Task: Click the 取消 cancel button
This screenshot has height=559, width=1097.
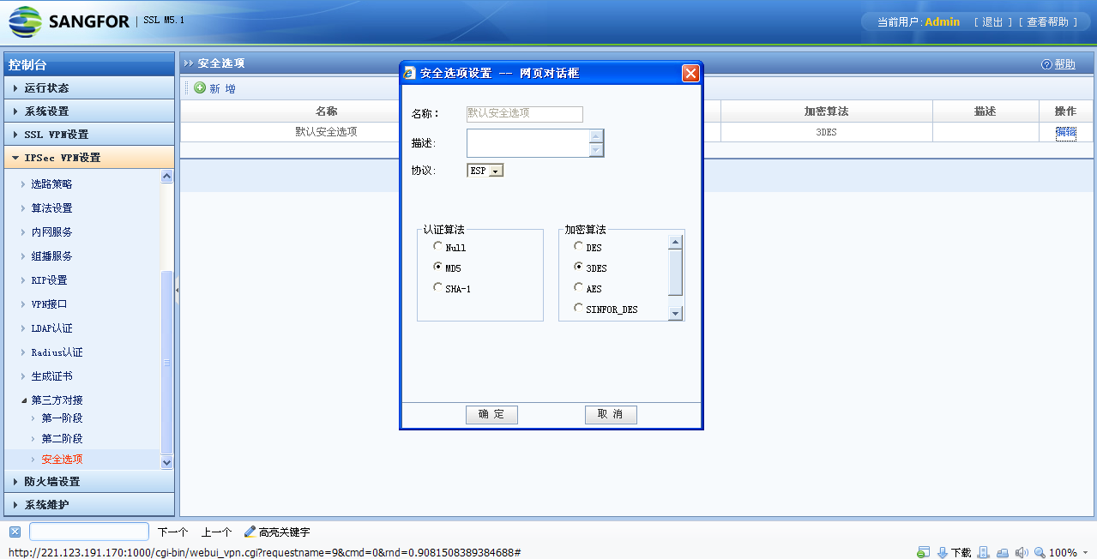Action: [611, 414]
